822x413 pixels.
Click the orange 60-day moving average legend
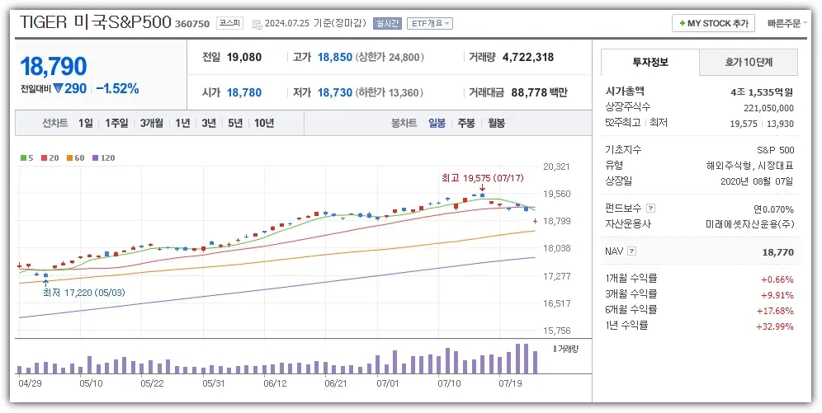click(x=76, y=157)
